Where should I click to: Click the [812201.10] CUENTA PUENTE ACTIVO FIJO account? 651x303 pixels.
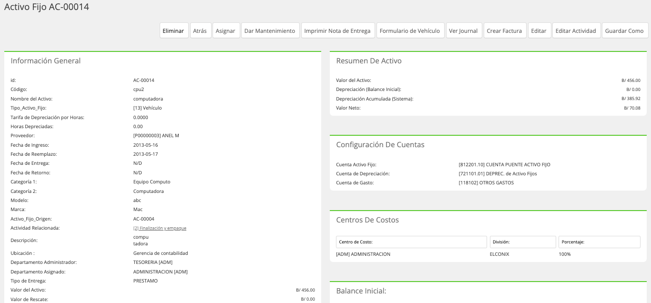[x=505, y=165]
